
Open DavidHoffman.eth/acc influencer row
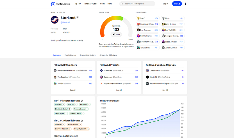point(73,71)
